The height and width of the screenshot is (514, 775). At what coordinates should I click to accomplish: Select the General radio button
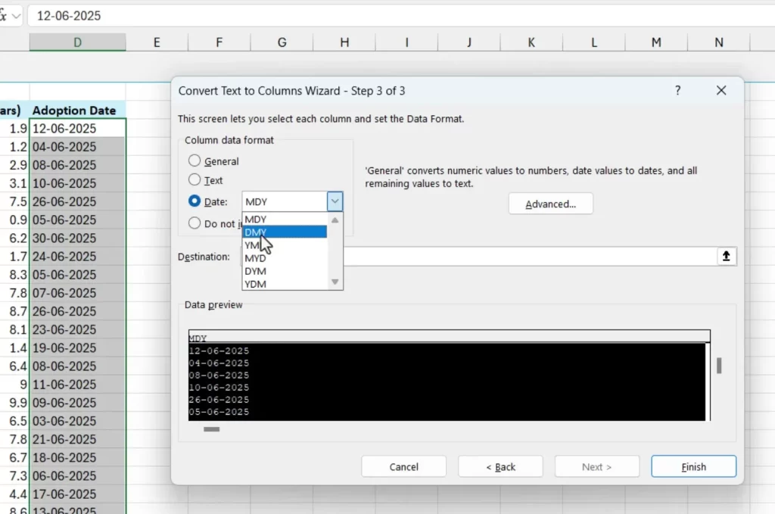coord(195,161)
